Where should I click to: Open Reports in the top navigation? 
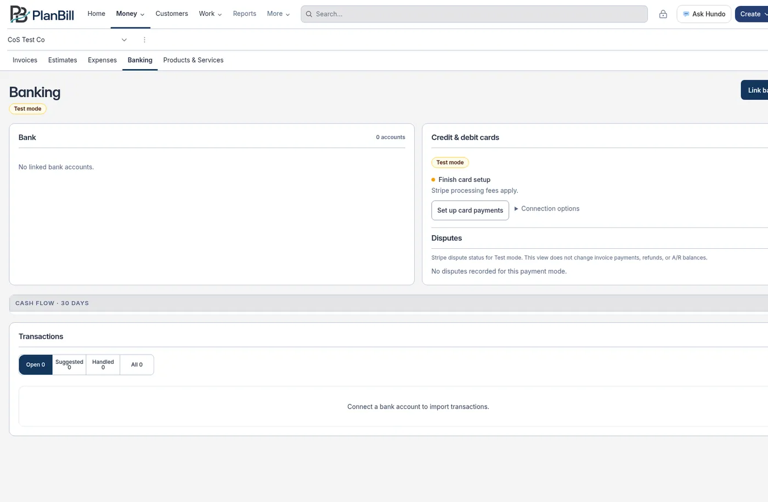click(245, 14)
